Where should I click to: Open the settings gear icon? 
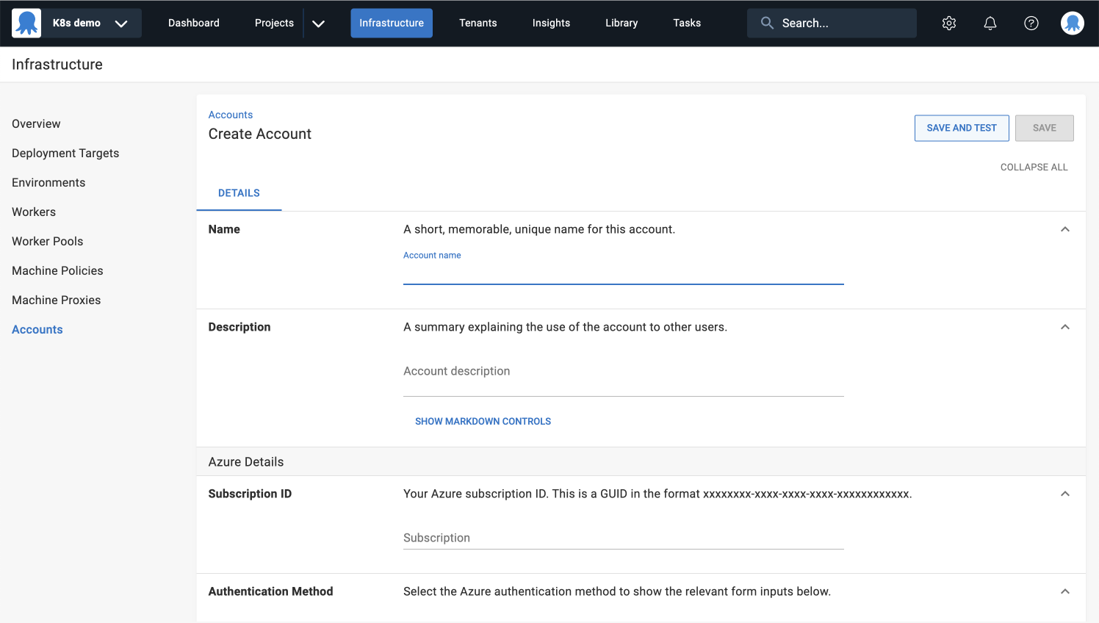pyautogui.click(x=948, y=23)
